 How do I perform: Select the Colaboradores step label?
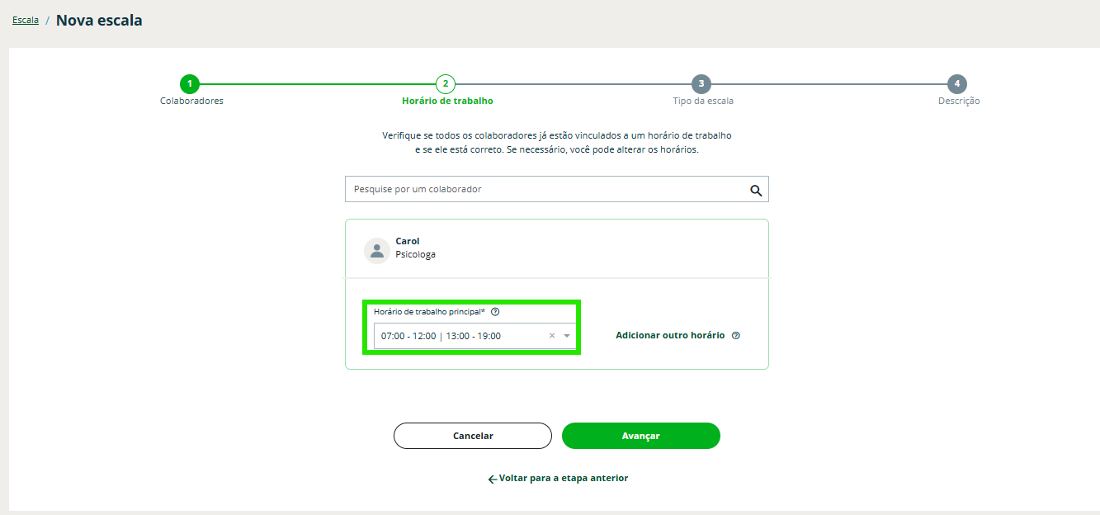tap(191, 101)
